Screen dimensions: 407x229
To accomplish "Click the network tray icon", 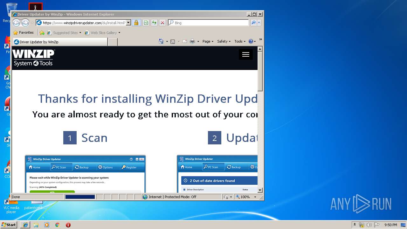I will pos(362,225).
